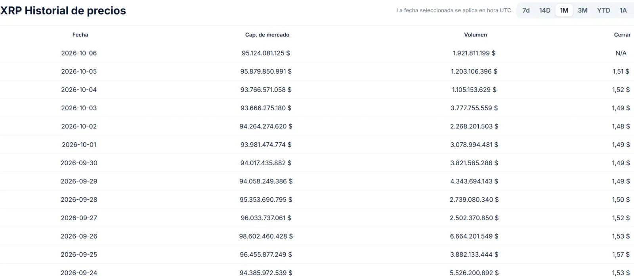
Task: Click the XRP Historial de precios heading
Action: (x=63, y=11)
